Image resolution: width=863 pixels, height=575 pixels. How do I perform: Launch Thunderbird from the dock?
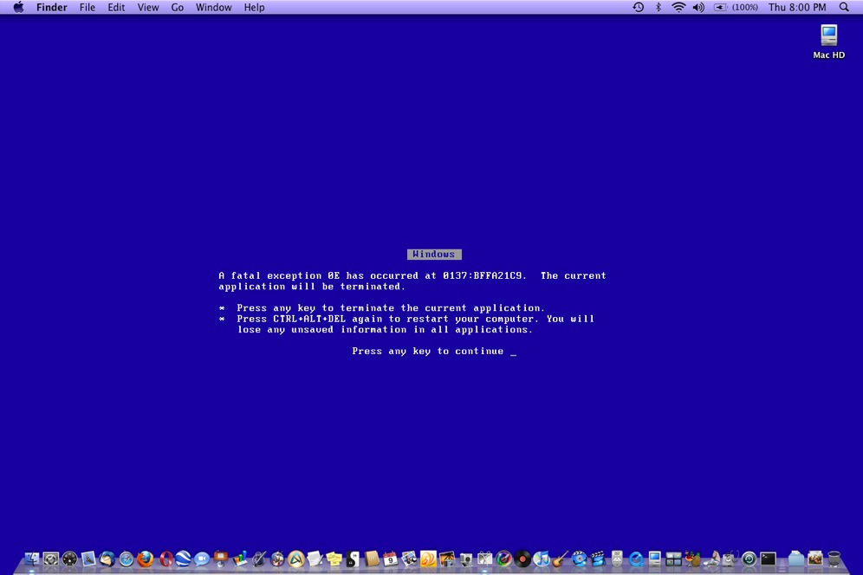107,559
